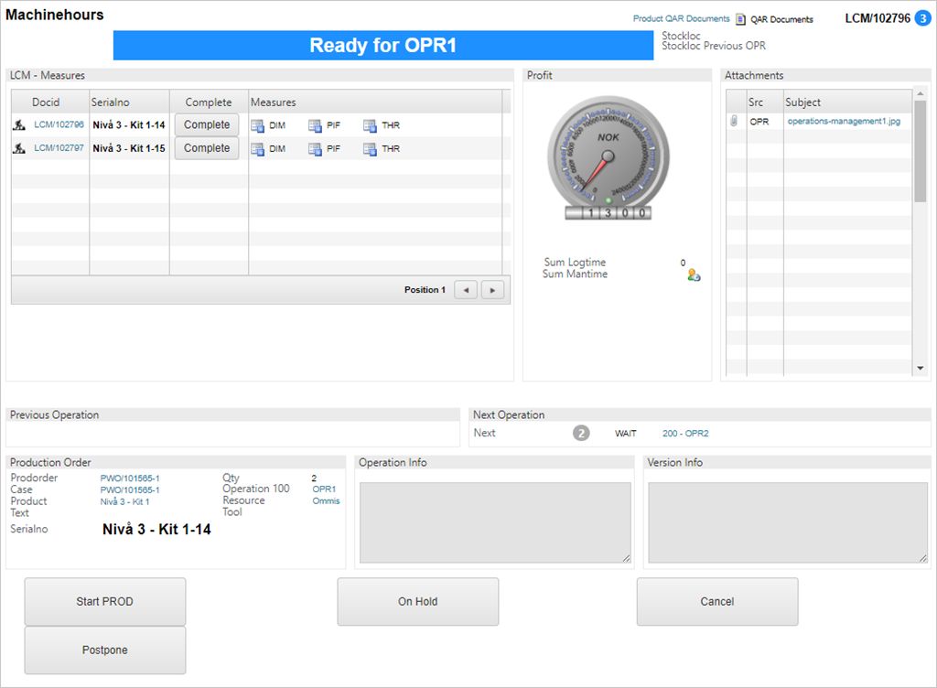Click machine icon beside LCM/102797
937x688 pixels.
tap(19, 148)
